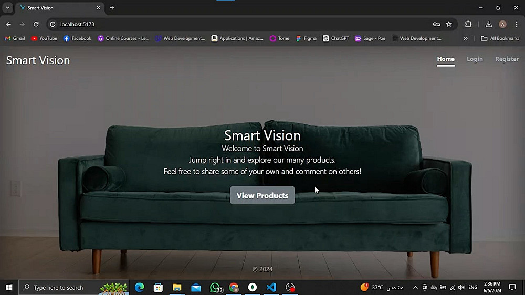The height and width of the screenshot is (295, 525).
Task: Open the Chrome three-dot menu
Action: (x=517, y=24)
